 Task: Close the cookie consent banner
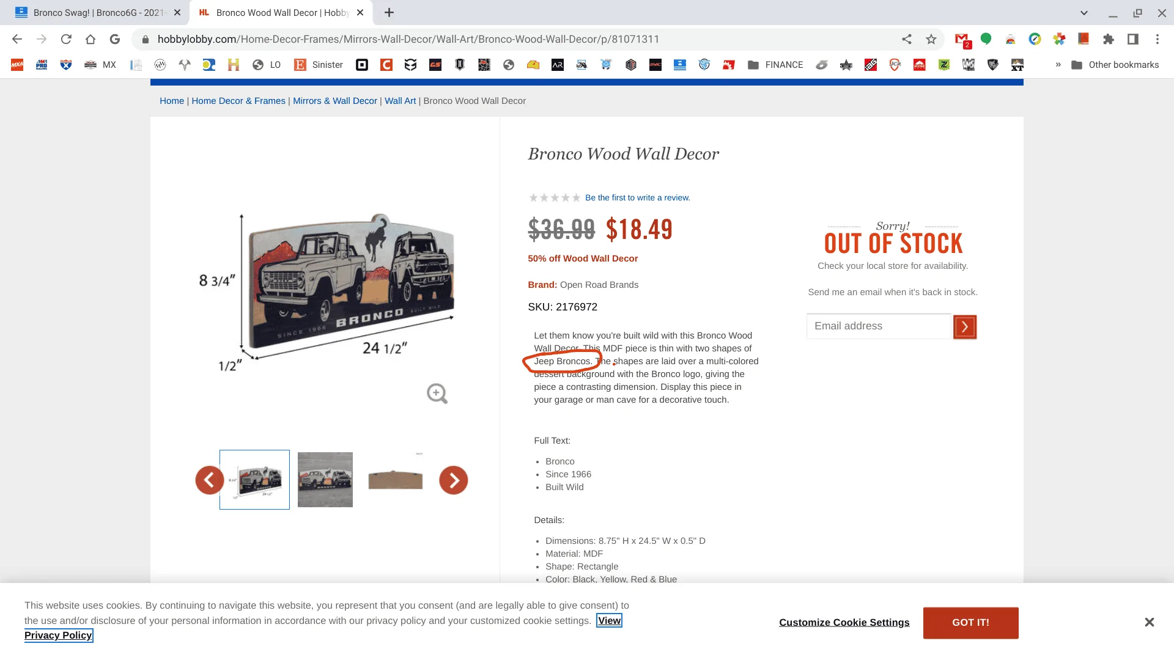pyautogui.click(x=1150, y=622)
